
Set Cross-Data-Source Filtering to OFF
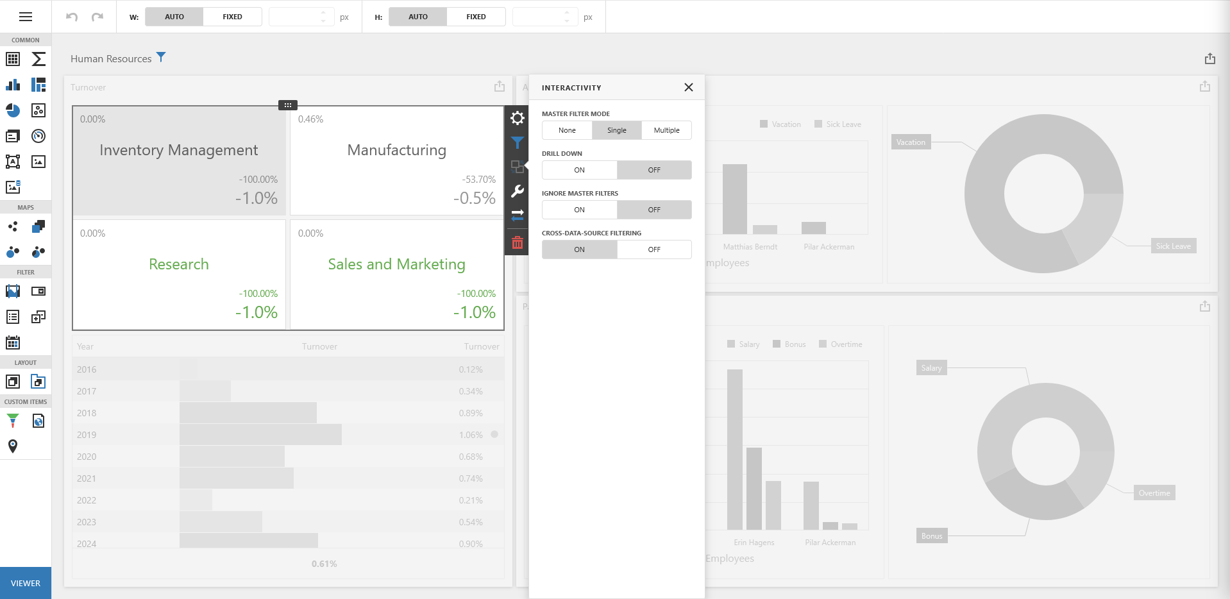[653, 249]
